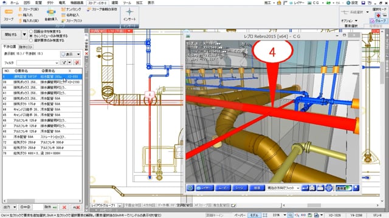Expand the 表示 dropdown button
Image resolution: width=389 pixels, height=218 pixels.
[x=78, y=54]
